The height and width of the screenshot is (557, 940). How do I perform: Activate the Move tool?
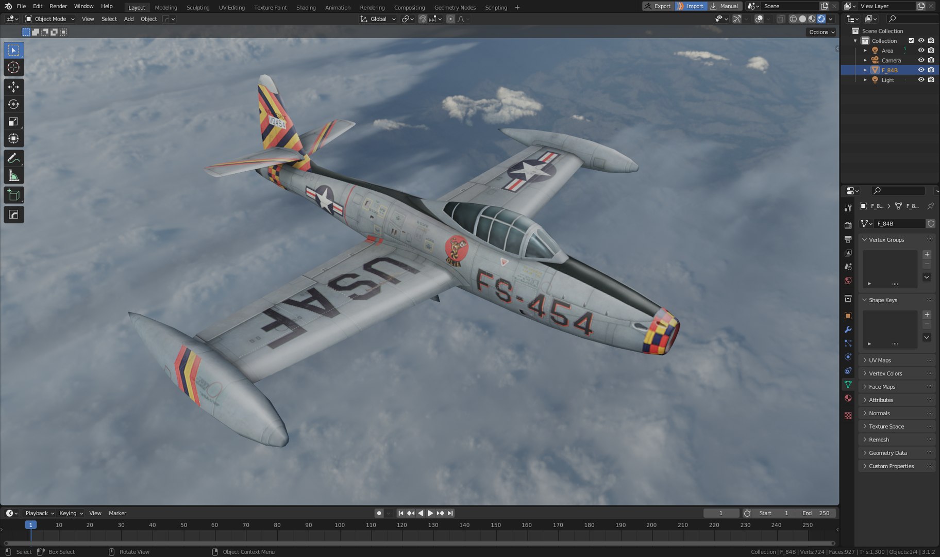[13, 87]
